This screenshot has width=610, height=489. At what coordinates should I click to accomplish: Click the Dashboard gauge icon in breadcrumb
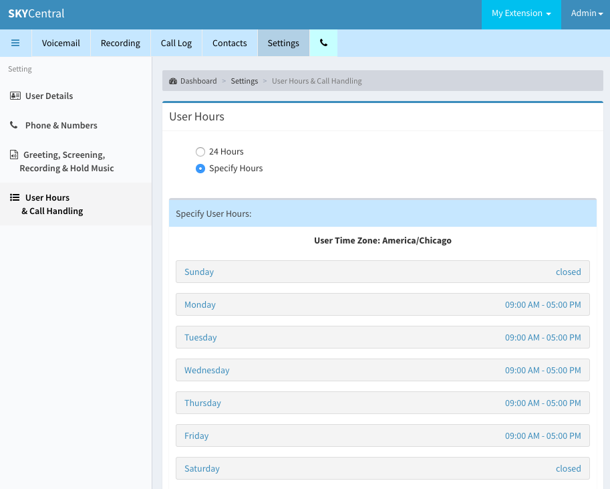tap(173, 81)
